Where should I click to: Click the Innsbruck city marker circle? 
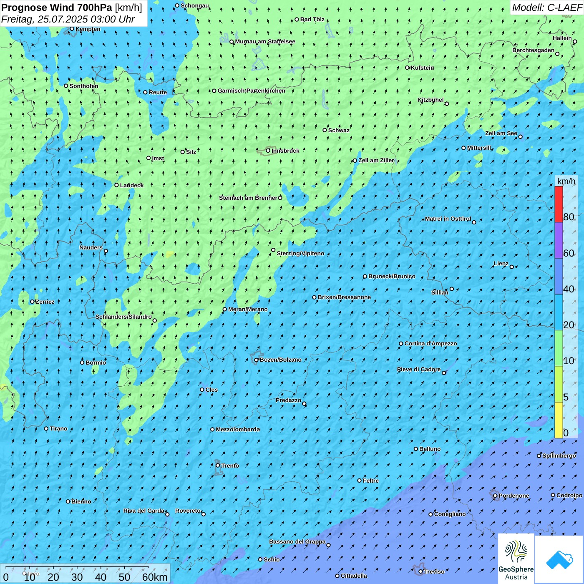pyautogui.click(x=268, y=151)
